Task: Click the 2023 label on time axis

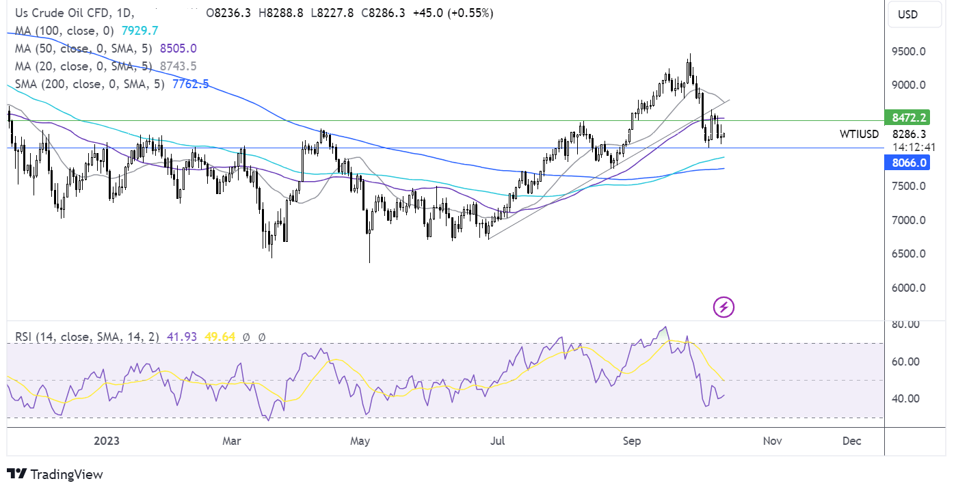Action: (106, 441)
